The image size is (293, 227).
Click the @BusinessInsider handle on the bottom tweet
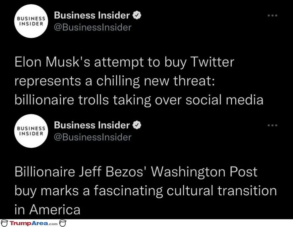pos(92,137)
